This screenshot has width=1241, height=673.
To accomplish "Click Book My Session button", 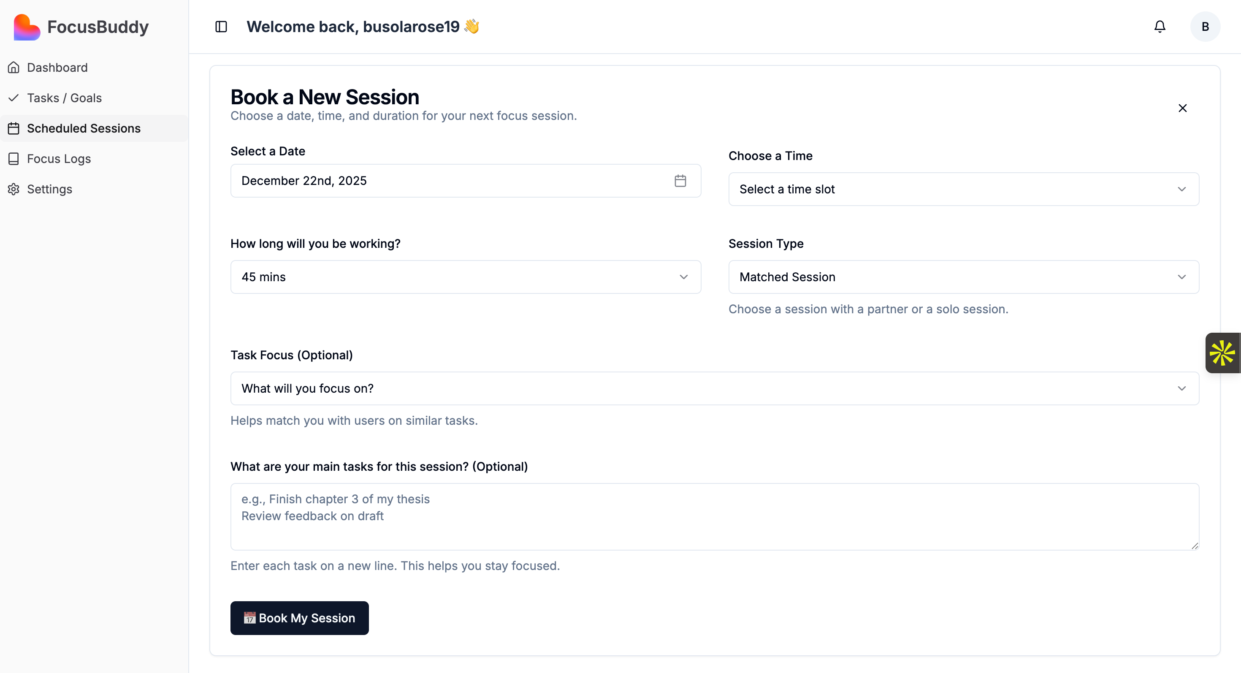I will tap(299, 618).
